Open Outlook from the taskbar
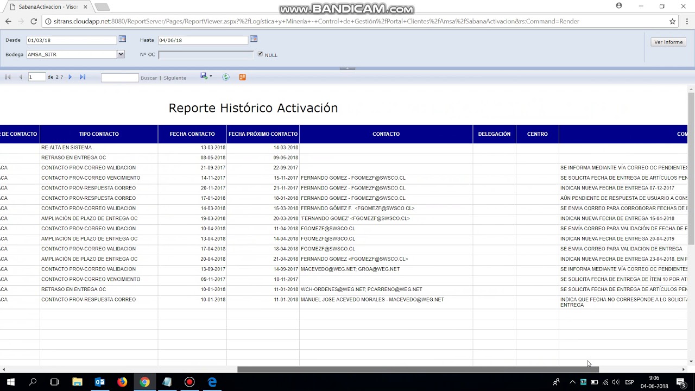This screenshot has width=695, height=391. [x=100, y=382]
